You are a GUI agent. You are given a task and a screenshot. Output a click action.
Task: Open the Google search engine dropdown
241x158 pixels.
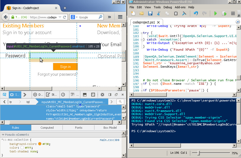pyautogui.click(x=77, y=17)
